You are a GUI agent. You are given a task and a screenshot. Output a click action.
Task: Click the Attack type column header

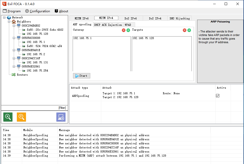[x=85, y=88]
